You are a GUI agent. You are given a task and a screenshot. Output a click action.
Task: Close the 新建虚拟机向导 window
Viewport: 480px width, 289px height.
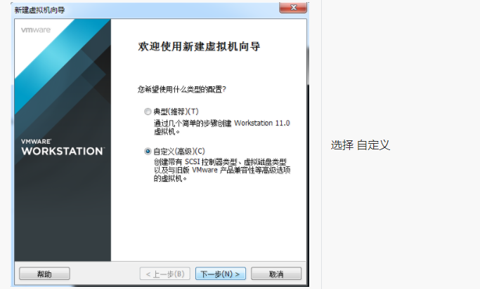pos(293,8)
